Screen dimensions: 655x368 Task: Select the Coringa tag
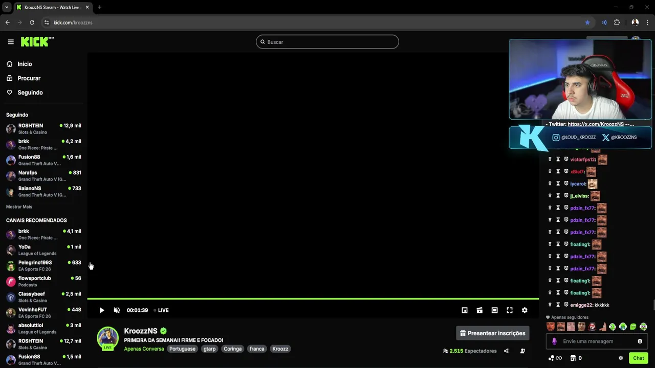(x=232, y=349)
